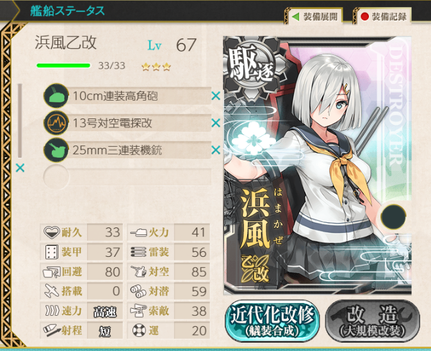Screen dimensions: 431x351
Task: Click the 改造 remodel button
Action: 373,321
